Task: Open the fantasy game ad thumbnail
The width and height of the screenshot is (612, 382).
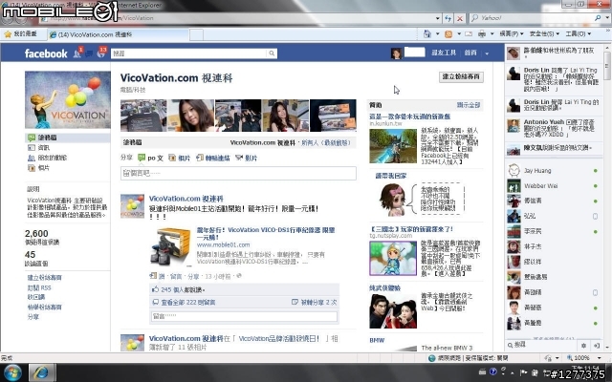Action: coord(393,146)
